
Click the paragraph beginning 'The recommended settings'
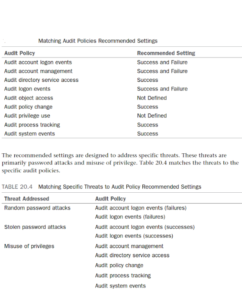(x=120, y=163)
